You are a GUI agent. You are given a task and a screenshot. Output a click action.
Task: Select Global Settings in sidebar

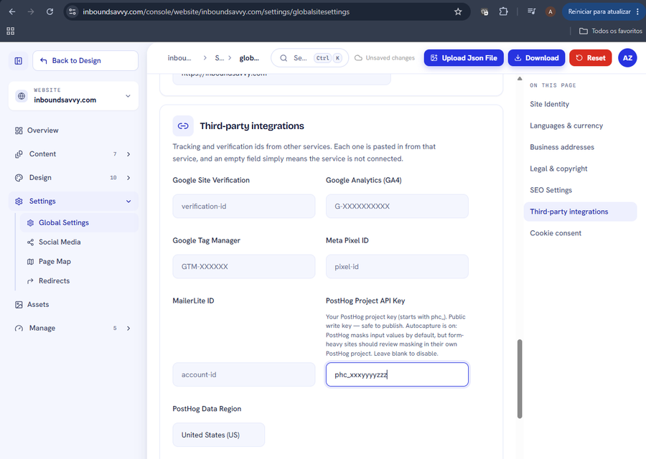79,223
